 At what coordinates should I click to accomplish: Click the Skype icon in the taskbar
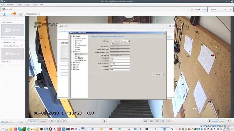[x=20, y=129]
